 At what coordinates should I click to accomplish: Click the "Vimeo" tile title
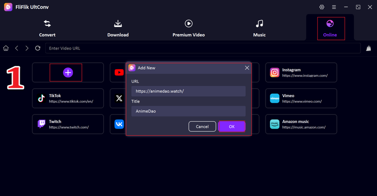coord(288,96)
